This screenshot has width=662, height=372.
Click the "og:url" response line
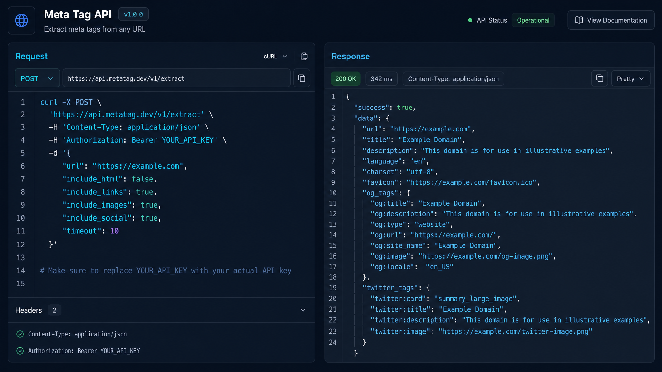(x=435, y=235)
